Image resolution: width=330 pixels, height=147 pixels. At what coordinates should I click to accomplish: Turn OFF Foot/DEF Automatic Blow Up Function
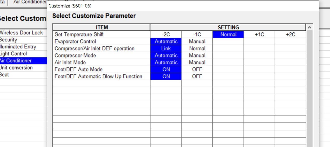click(x=197, y=76)
